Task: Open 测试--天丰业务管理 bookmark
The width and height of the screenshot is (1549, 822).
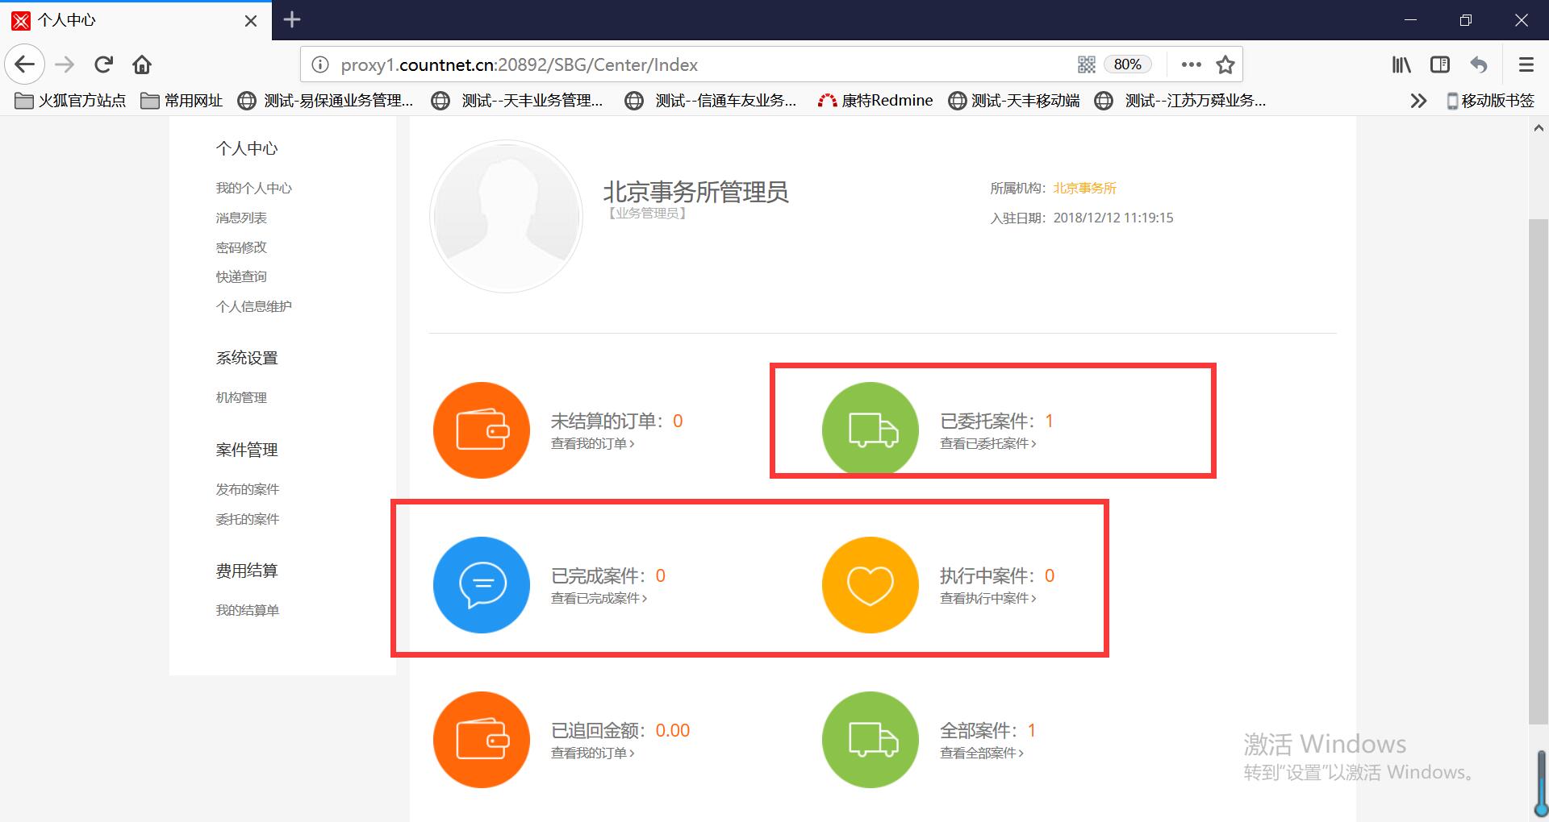Action: [518, 101]
